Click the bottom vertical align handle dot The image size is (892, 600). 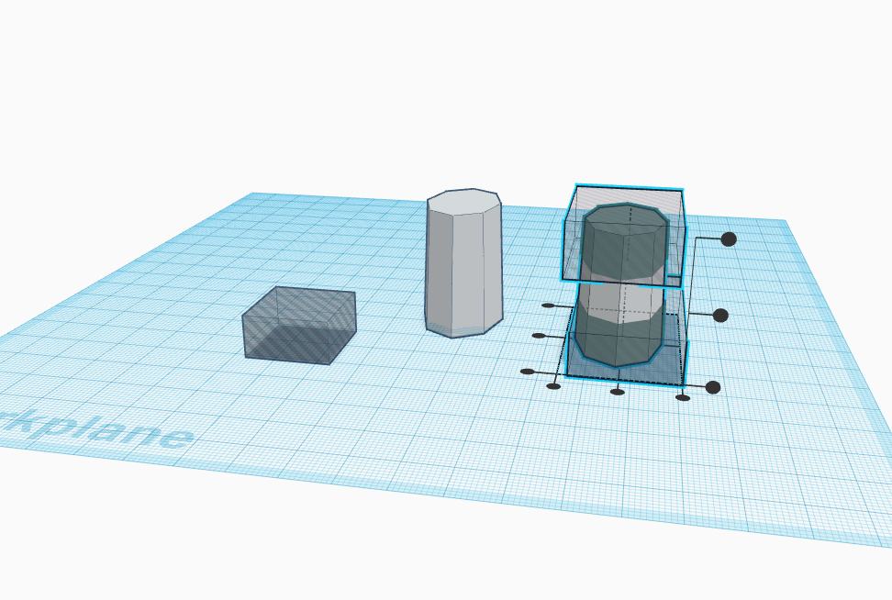[x=713, y=388]
